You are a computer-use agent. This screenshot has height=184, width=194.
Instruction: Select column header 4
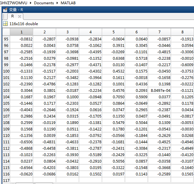(90, 32)
